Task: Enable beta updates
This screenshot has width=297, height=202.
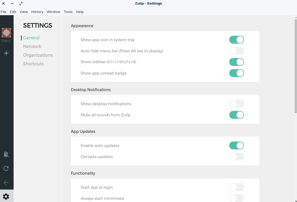Action: [236, 156]
